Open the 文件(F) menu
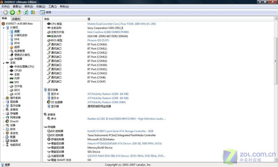Image resolution: width=278 pixels, height=167 pixels. pyautogui.click(x=6, y=7)
